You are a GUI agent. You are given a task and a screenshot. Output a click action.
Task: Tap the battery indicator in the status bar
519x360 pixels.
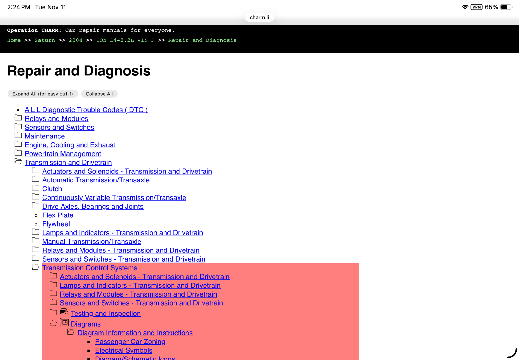tap(506, 7)
